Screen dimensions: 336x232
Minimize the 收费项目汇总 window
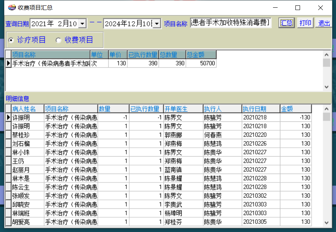(275, 8)
